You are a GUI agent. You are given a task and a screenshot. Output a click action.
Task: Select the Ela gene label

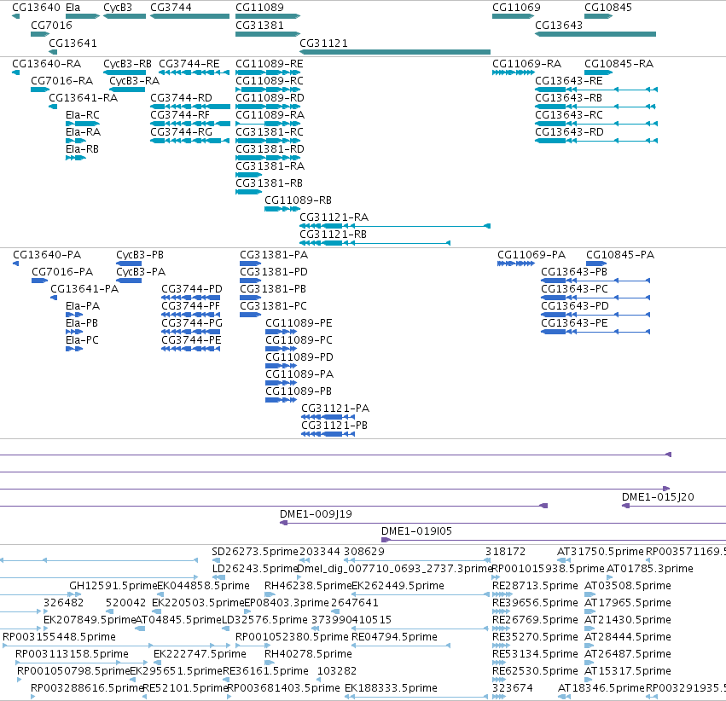(x=73, y=8)
